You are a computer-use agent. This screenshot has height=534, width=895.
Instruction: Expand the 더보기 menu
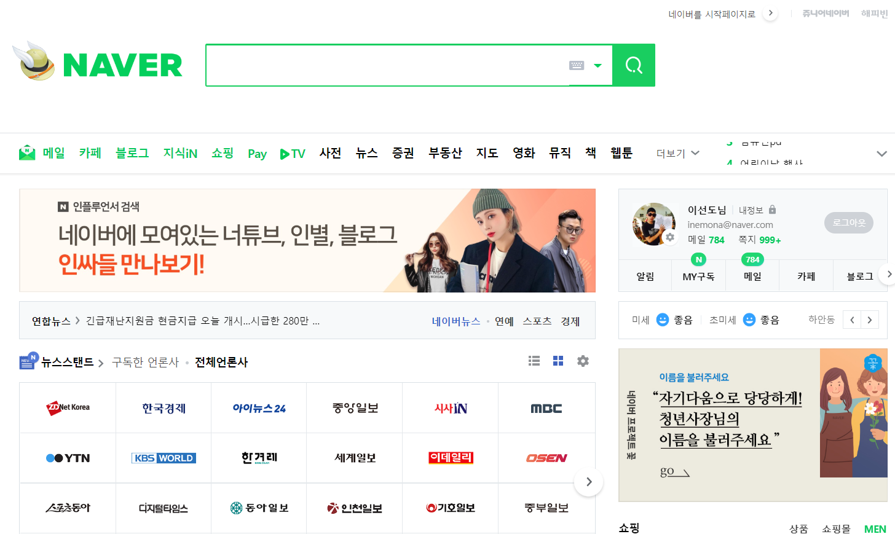click(x=677, y=153)
